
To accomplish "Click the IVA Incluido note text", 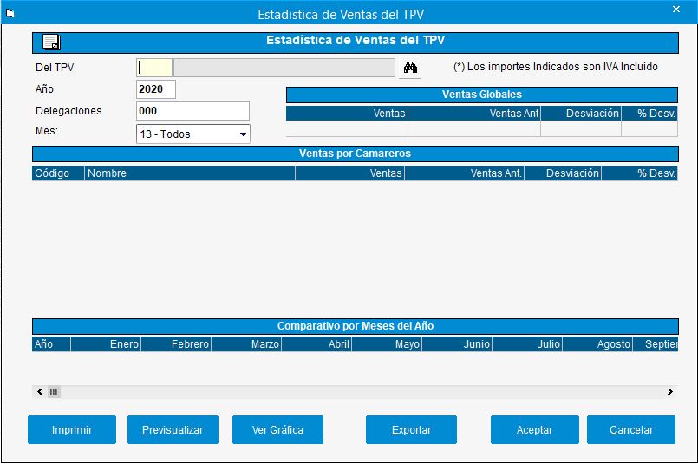I will 556,67.
